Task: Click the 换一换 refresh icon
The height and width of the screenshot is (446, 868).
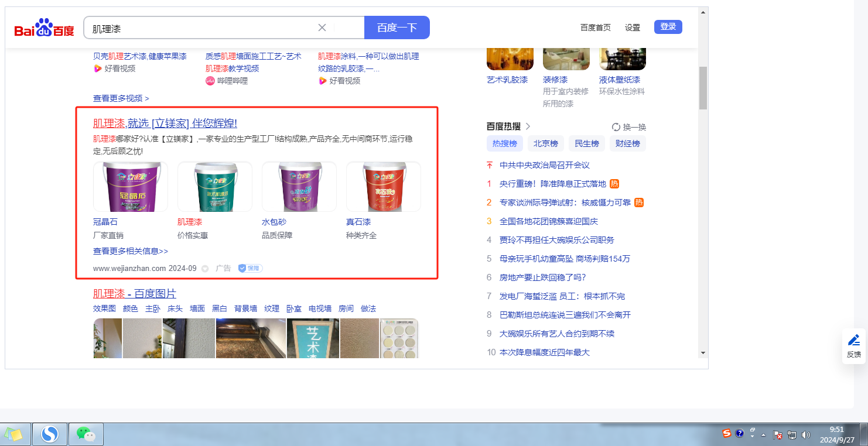Action: pos(616,127)
